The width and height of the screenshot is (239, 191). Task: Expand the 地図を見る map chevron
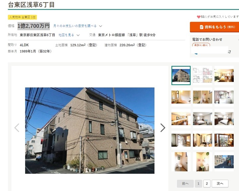78,35
